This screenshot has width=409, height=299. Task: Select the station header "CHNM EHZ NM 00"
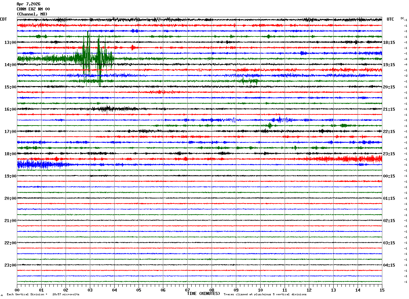[33, 9]
